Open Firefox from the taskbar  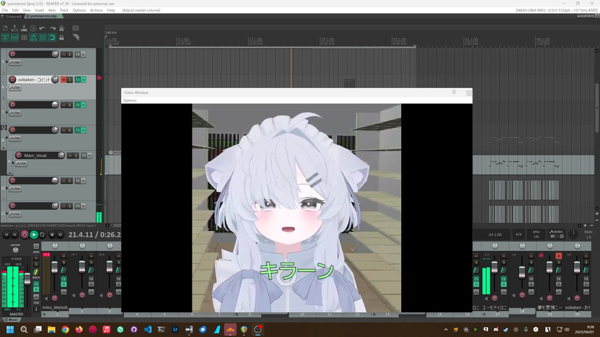tap(79, 330)
